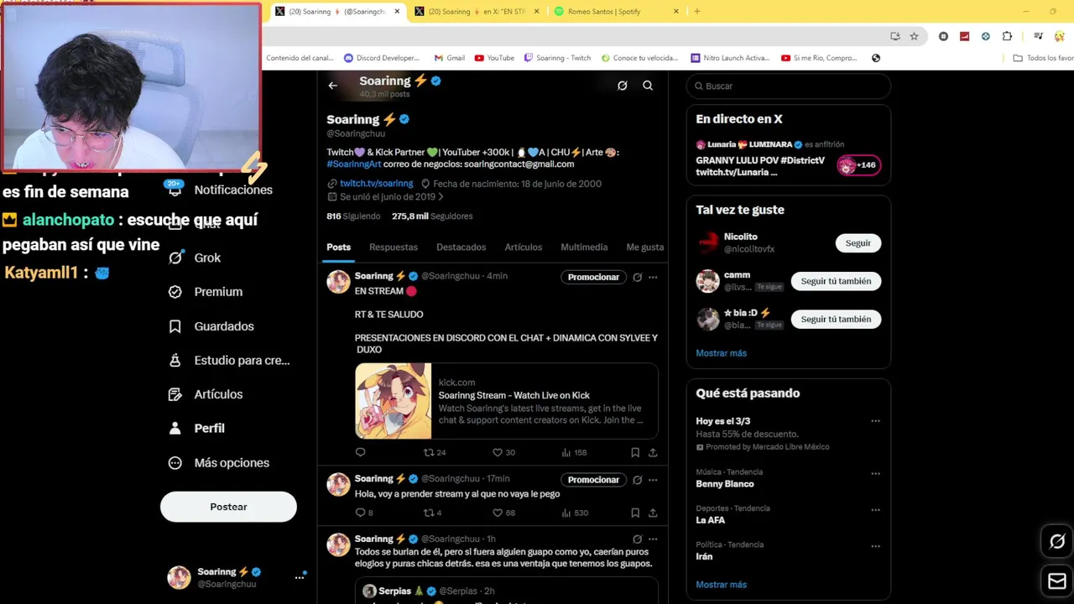Image resolution: width=1074 pixels, height=604 pixels.
Task: Promocionar the EN STREAM post
Action: pyautogui.click(x=593, y=277)
